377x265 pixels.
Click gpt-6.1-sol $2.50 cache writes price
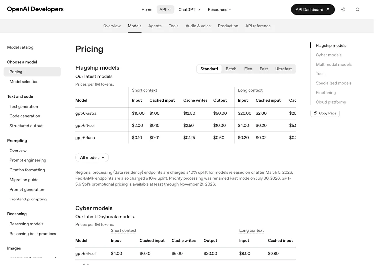pyautogui.click(x=188, y=125)
